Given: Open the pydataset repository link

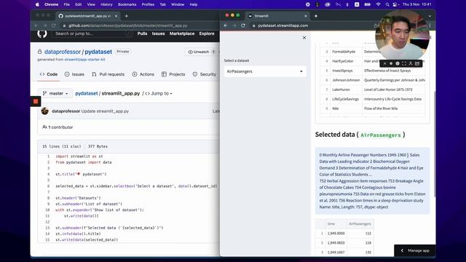Looking at the screenshot, I should pyautogui.click(x=98, y=52).
